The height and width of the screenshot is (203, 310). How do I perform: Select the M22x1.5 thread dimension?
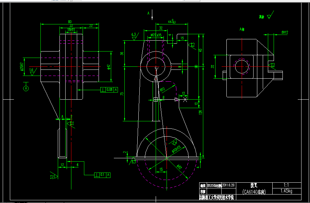[x=156, y=35]
